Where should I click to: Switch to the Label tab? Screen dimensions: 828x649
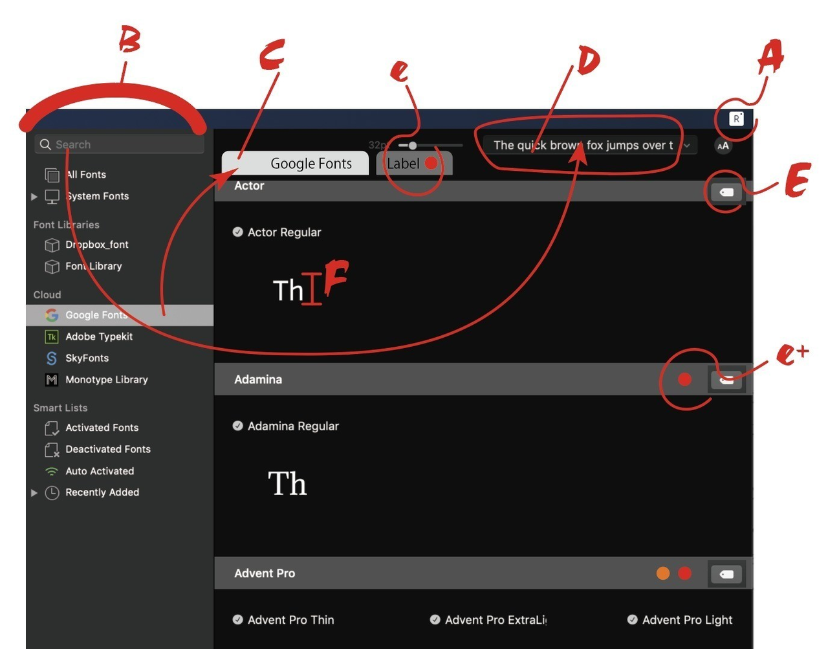click(414, 164)
